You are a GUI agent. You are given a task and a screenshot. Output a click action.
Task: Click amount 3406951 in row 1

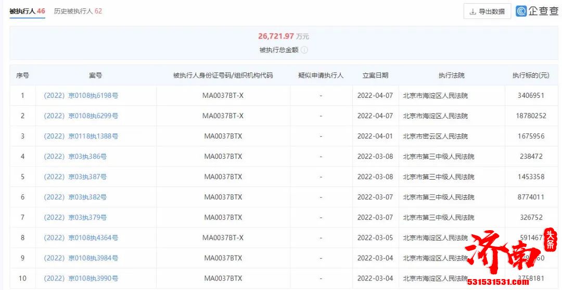(531, 96)
